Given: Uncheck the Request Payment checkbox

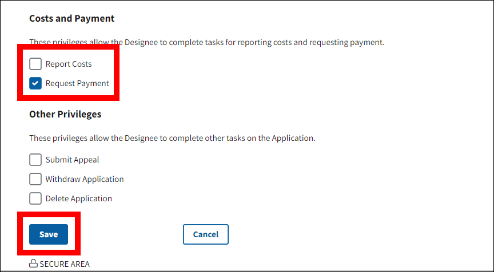Looking at the screenshot, I should 35,83.
